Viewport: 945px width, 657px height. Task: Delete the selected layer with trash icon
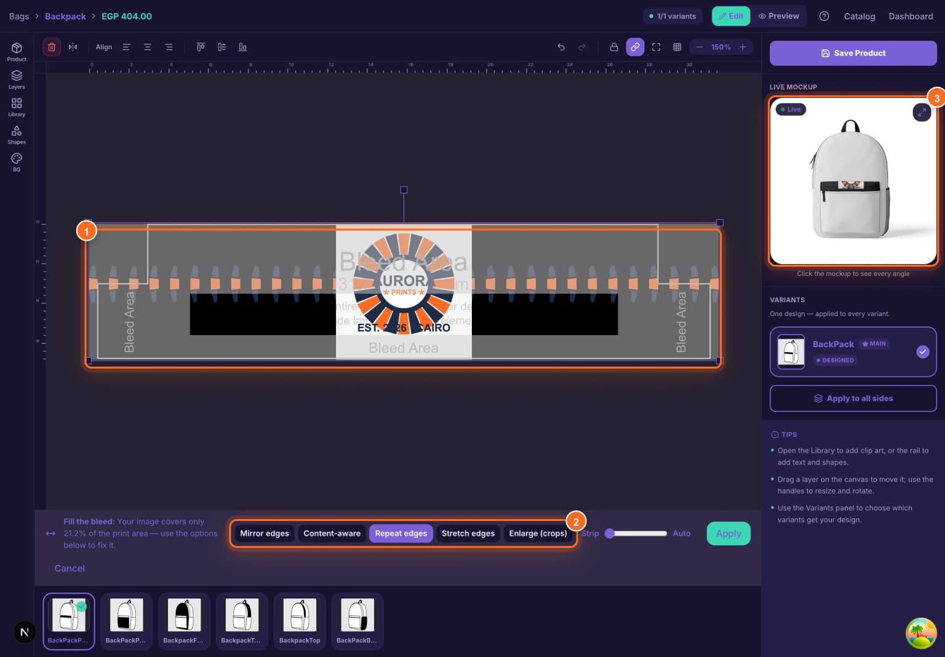pyautogui.click(x=52, y=47)
